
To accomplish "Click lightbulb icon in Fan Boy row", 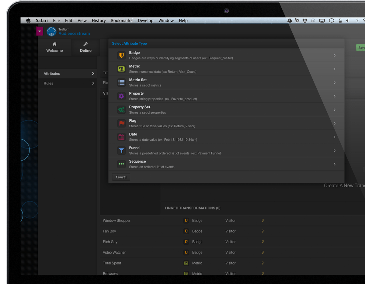I will coord(263,231).
